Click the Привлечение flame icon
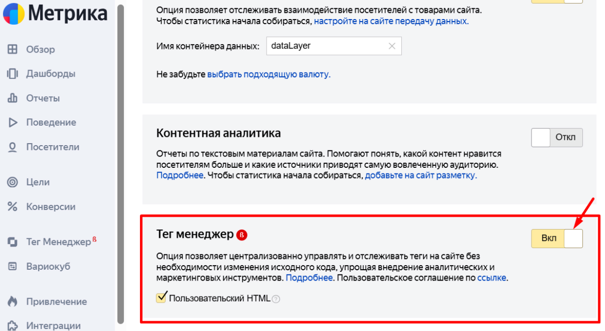 click(x=12, y=302)
